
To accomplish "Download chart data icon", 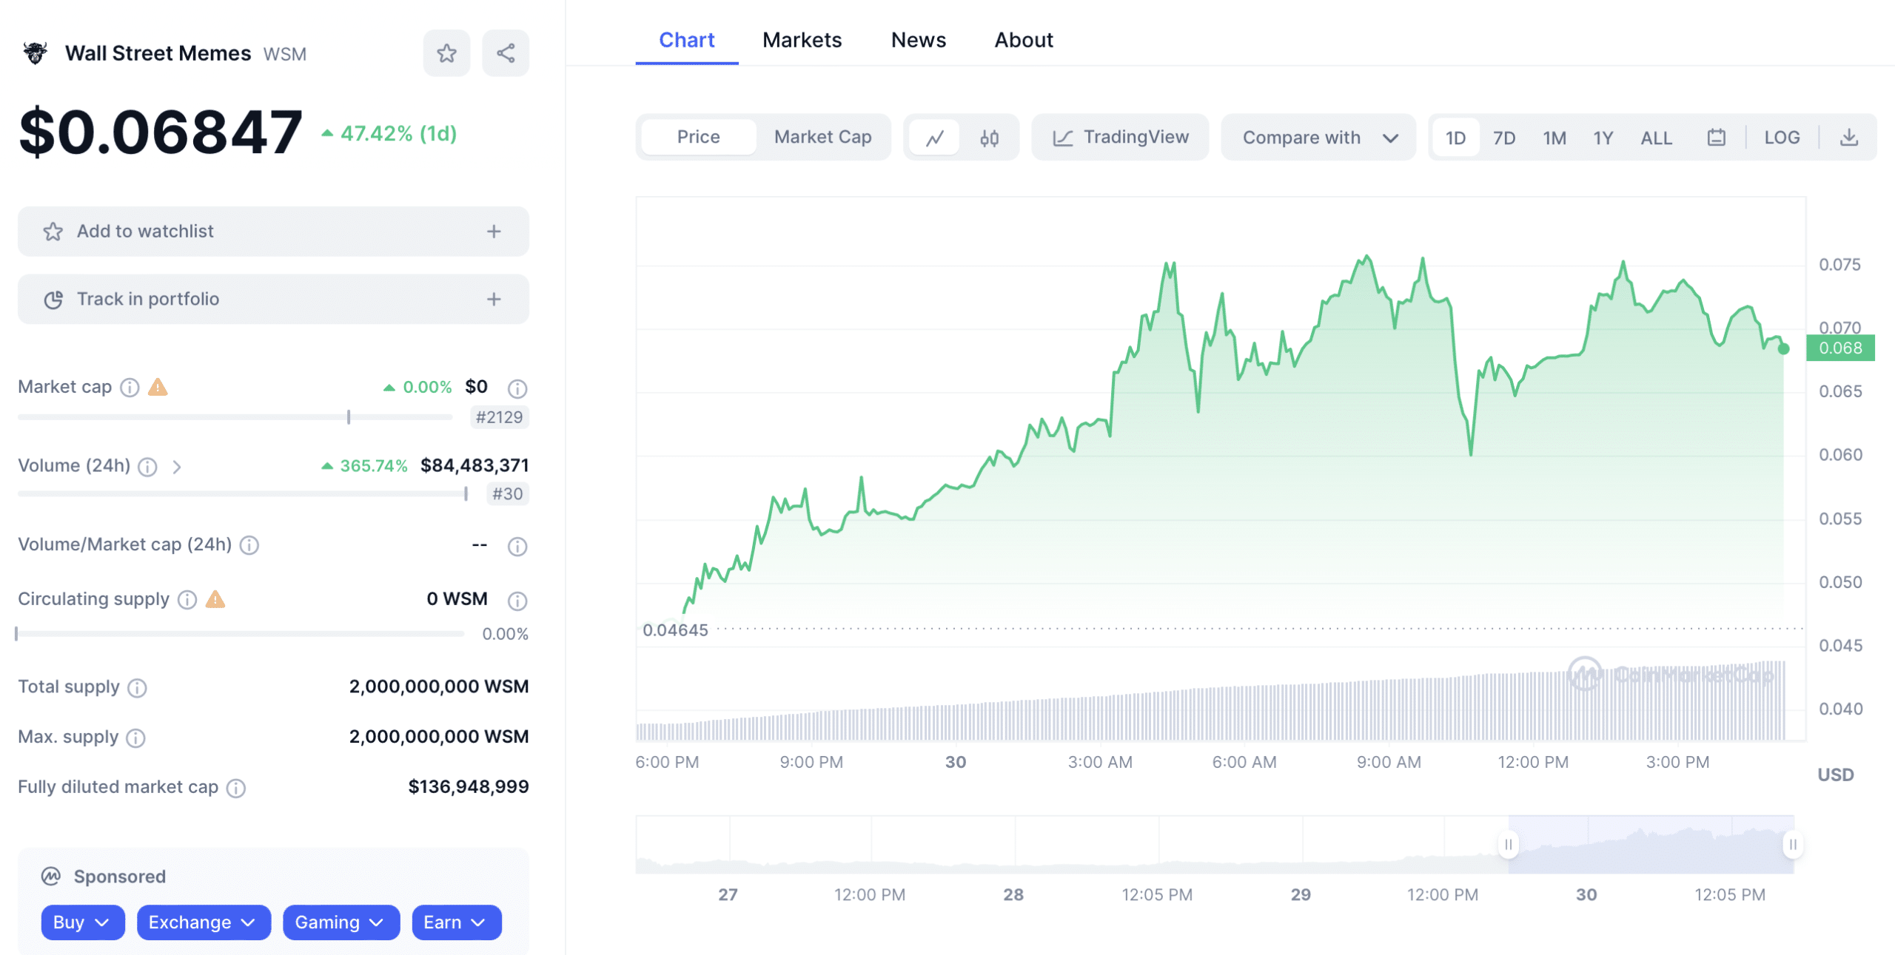I will pyautogui.click(x=1848, y=138).
